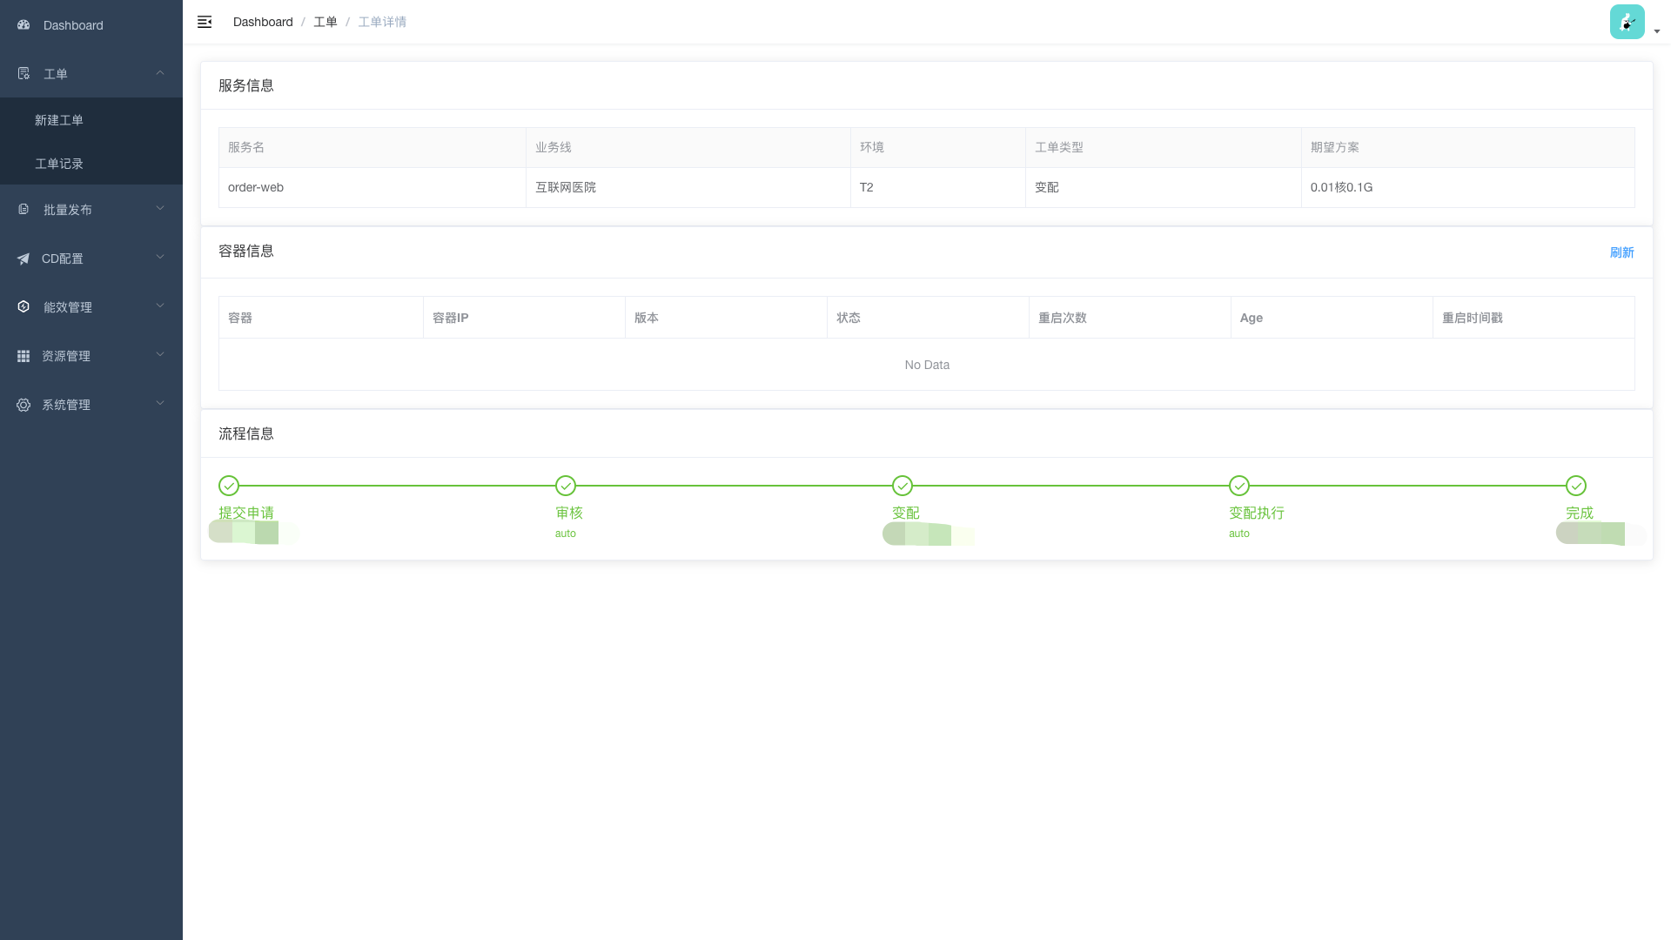Click the 工单 ticket icon in sidebar
This screenshot has width=1671, height=940.
click(23, 74)
